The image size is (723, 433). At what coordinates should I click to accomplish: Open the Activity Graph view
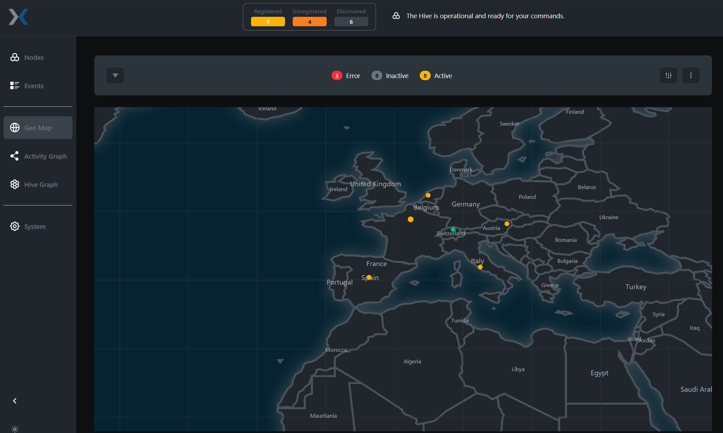45,156
